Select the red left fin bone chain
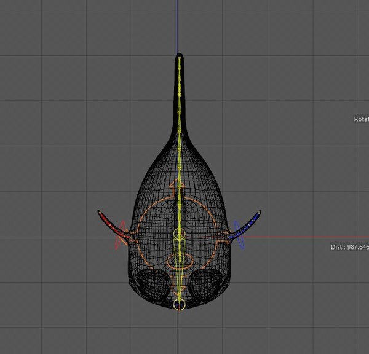Screen dimensions: 369x354 tap(114, 226)
